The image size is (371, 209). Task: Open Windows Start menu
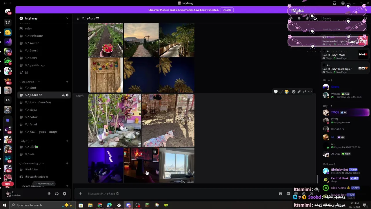tap(5, 205)
